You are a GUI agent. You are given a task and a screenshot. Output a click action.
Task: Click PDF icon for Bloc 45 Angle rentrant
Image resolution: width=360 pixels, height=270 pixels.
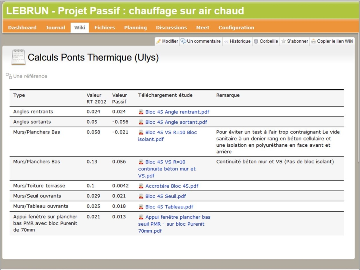[x=141, y=112]
